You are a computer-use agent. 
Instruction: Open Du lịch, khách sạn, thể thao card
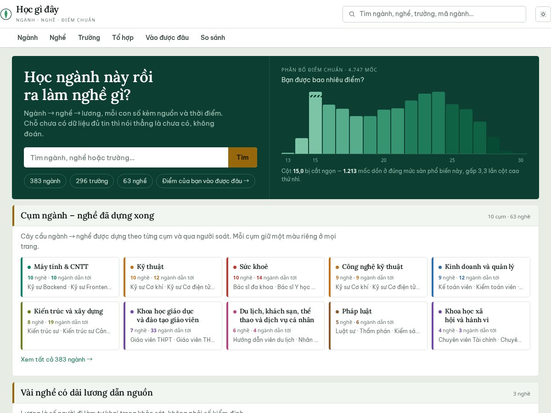point(275,326)
